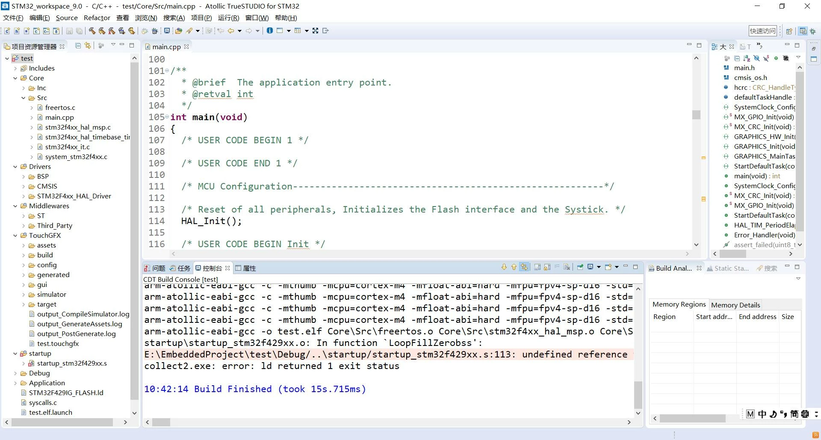821x440 pixels.
Task: Open the 运行(R) menu
Action: coord(228,18)
